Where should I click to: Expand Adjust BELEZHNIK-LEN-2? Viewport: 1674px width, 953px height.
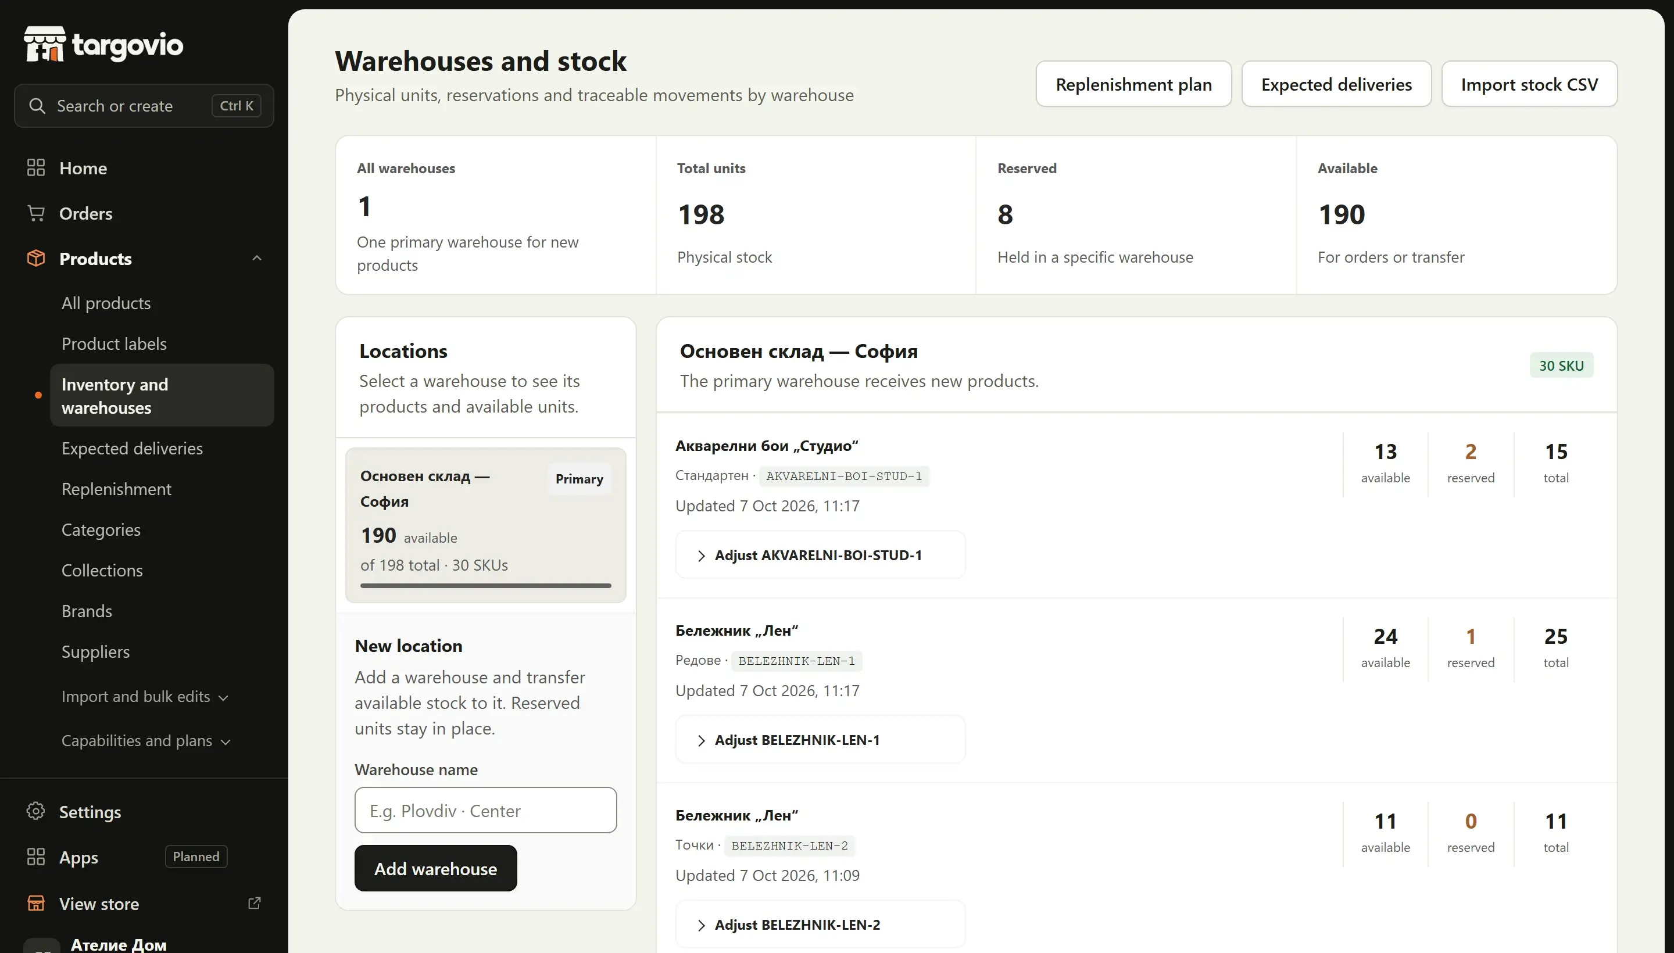coord(820,924)
